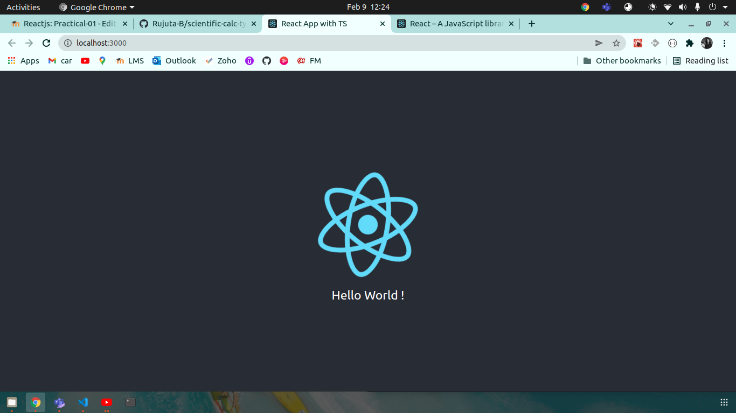
Task: Open the FM bookmark
Action: 309,61
